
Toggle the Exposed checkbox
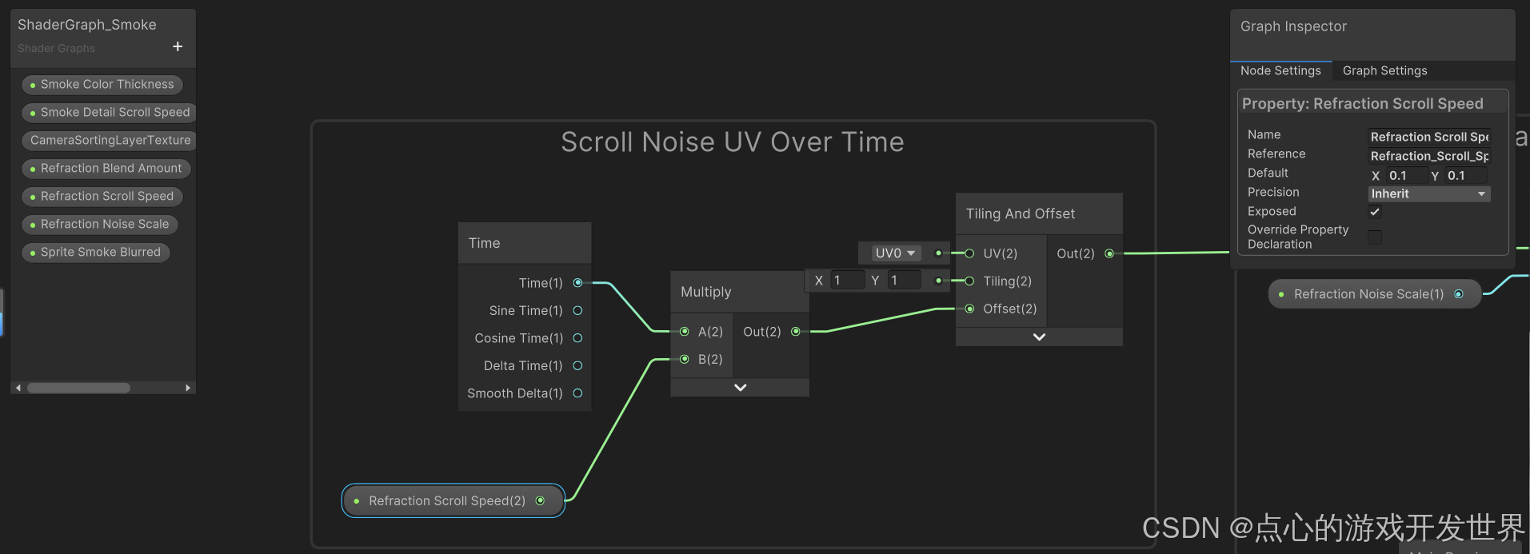tap(1375, 212)
